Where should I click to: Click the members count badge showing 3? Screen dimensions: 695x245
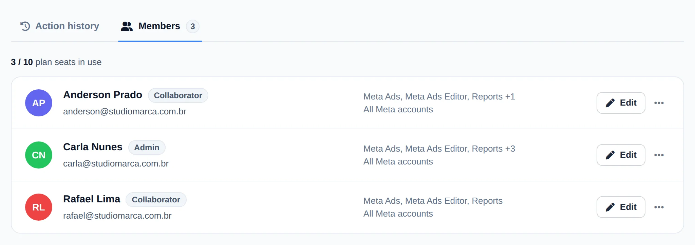192,26
